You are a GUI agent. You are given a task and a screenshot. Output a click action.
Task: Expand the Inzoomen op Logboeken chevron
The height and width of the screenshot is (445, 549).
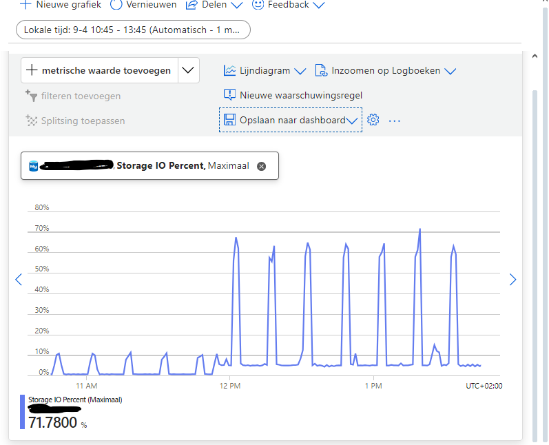(x=450, y=71)
